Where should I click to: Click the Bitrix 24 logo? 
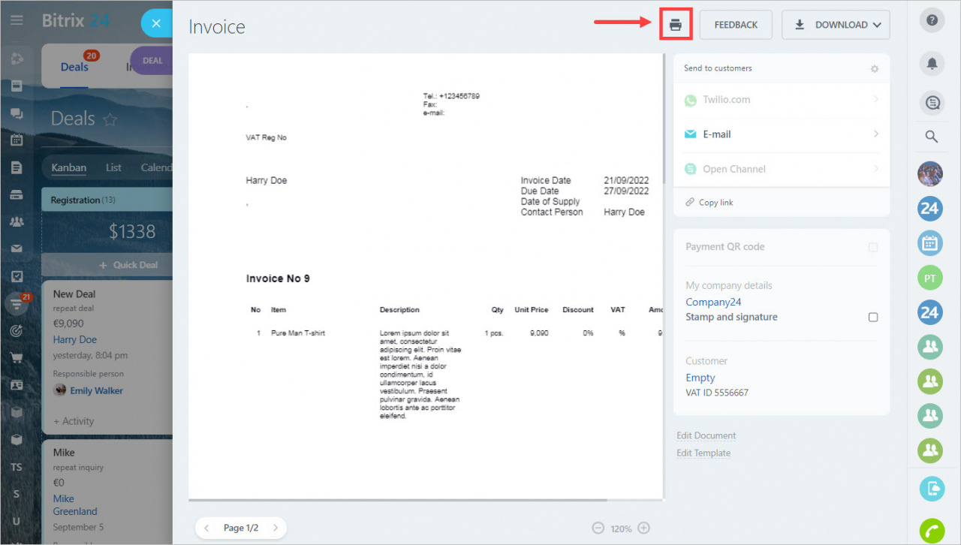tap(76, 21)
